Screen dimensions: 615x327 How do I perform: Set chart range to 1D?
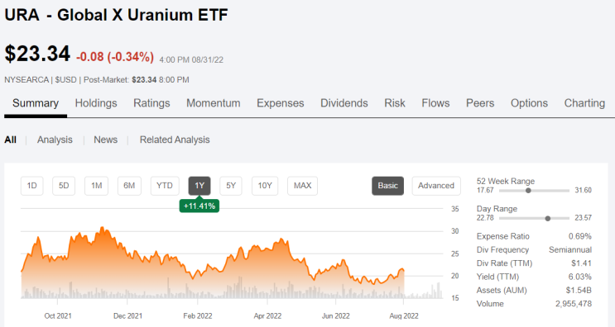pos(31,186)
